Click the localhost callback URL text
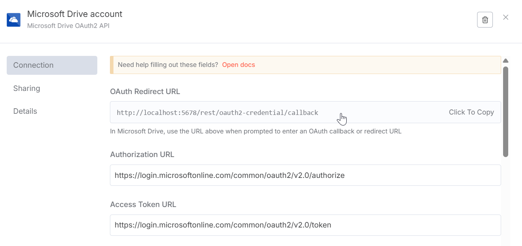 (x=217, y=113)
